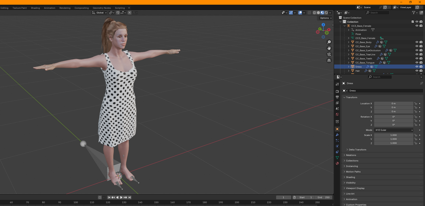This screenshot has width=425, height=206.
Task: Open the Object Data mesh properties tab
Action: click(337, 158)
